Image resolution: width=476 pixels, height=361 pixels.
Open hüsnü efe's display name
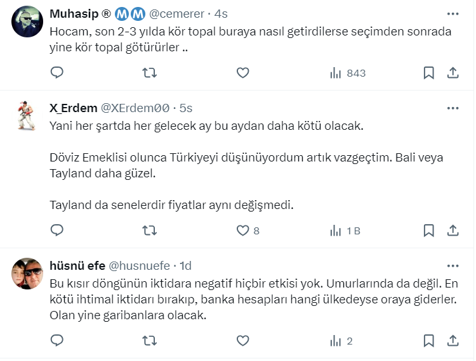77,265
